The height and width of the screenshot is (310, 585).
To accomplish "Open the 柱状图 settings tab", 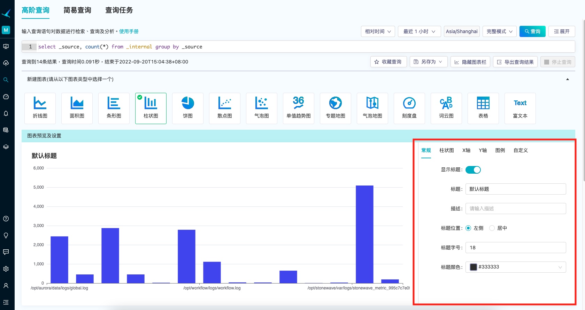I will tap(447, 150).
